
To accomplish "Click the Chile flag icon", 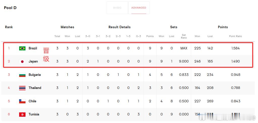I will click(x=22, y=101).
